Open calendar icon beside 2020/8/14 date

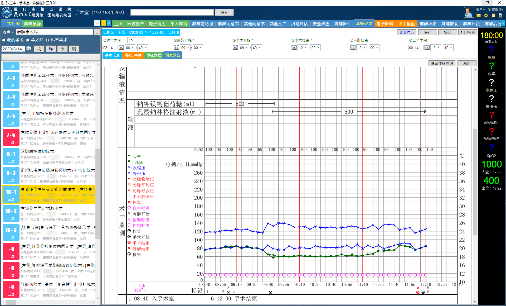point(29,49)
